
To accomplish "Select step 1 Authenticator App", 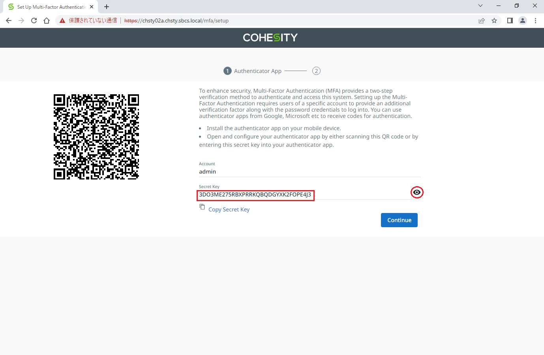I will [x=253, y=71].
